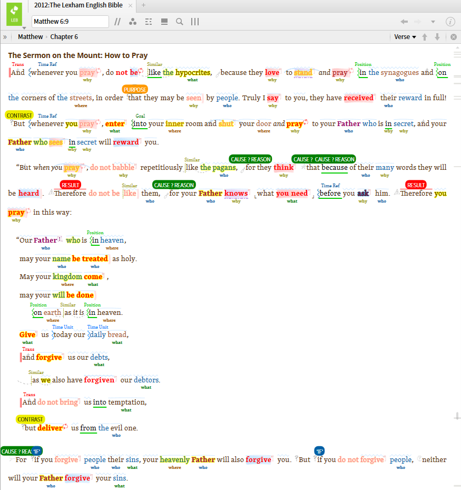This screenshot has height=490, width=461.
Task: Toggle the inline interlinear display icon
Action: (x=149, y=22)
